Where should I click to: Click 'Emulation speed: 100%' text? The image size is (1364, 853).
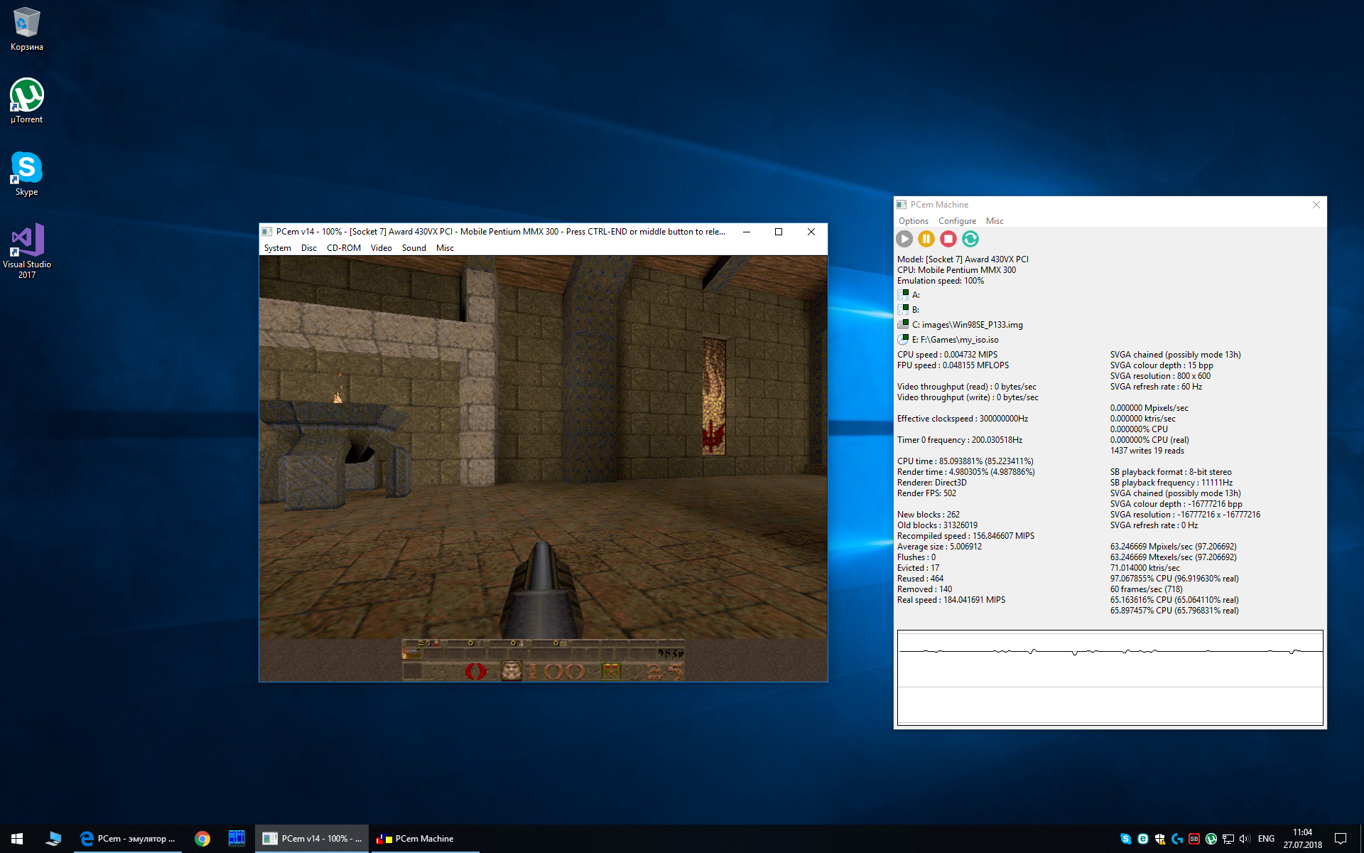[x=941, y=281]
